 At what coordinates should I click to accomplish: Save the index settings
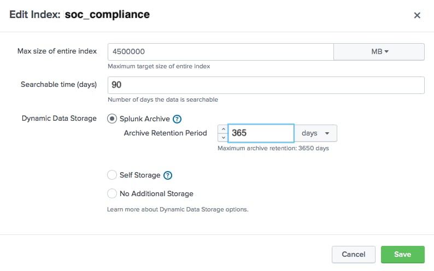[403, 255]
